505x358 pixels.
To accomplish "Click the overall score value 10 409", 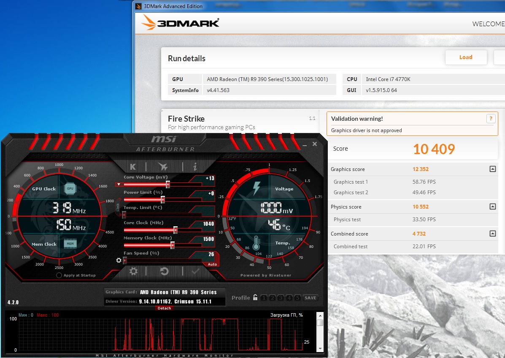I will tap(434, 149).
